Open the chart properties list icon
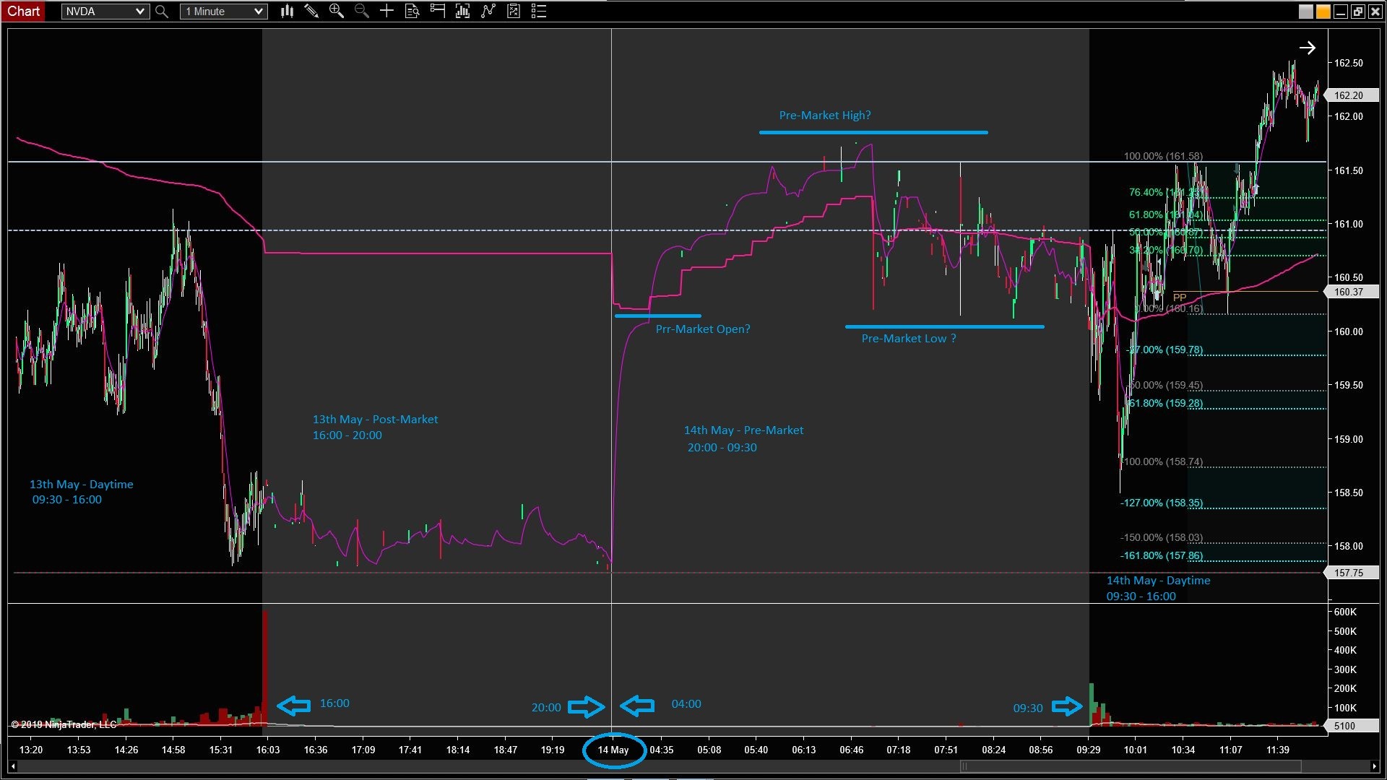 click(538, 11)
